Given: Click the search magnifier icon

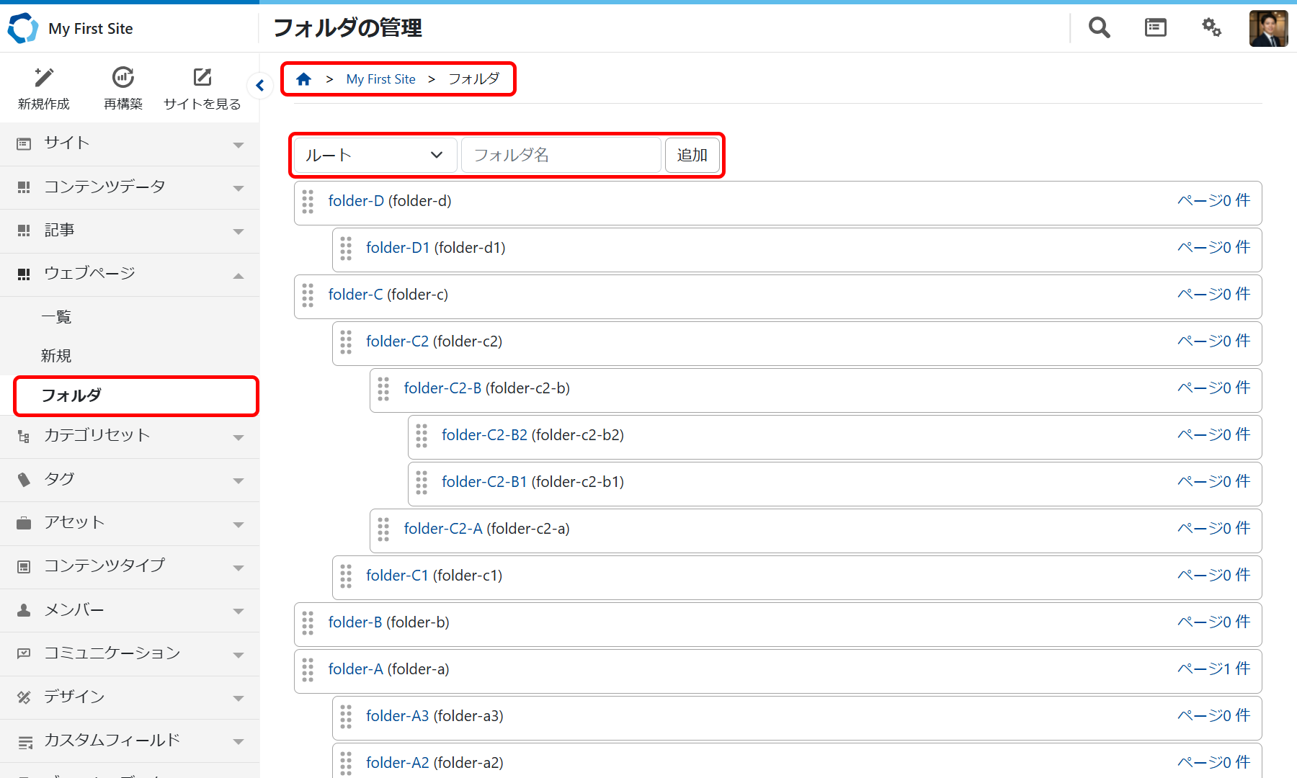Looking at the screenshot, I should click(x=1099, y=28).
